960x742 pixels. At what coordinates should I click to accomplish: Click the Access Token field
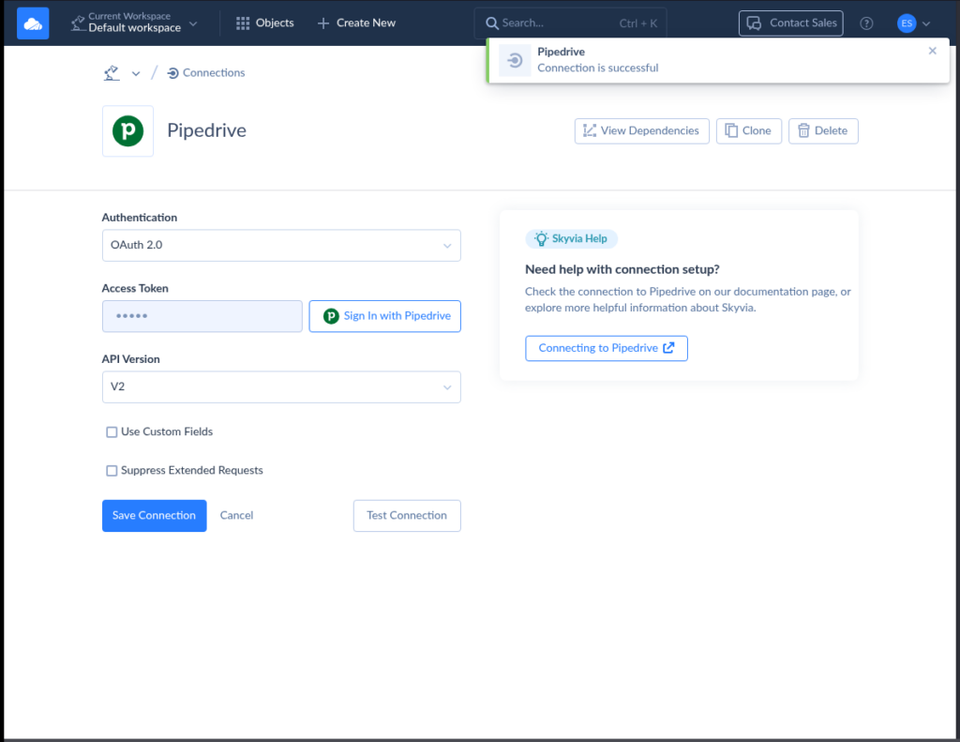(202, 316)
